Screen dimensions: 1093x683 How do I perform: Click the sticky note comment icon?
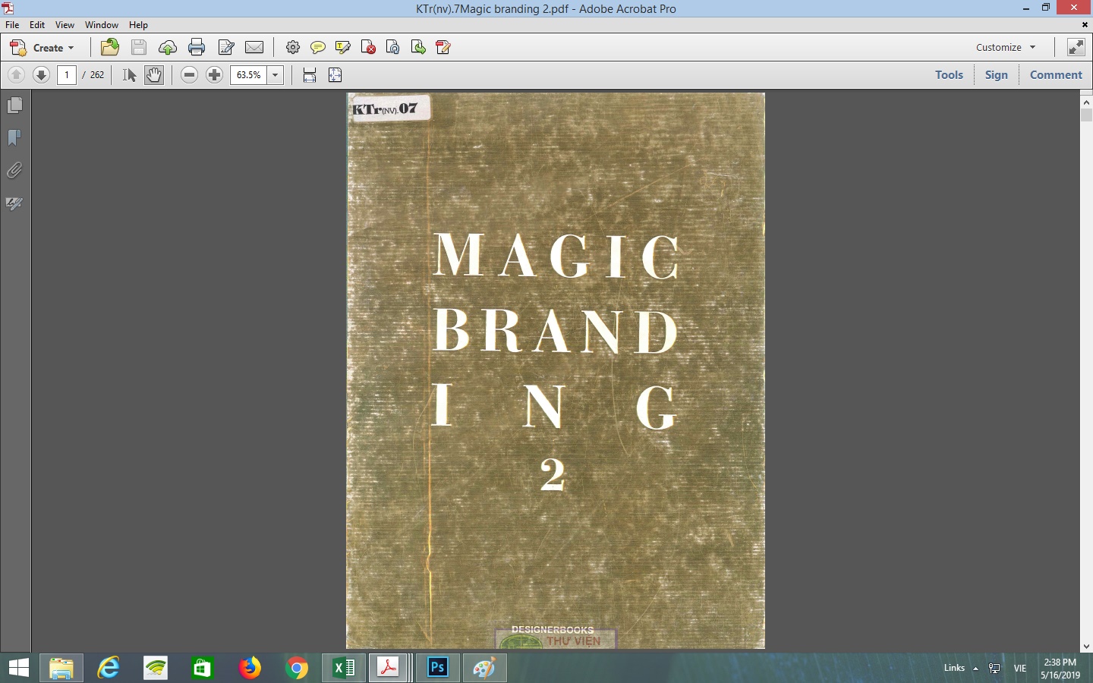click(318, 47)
